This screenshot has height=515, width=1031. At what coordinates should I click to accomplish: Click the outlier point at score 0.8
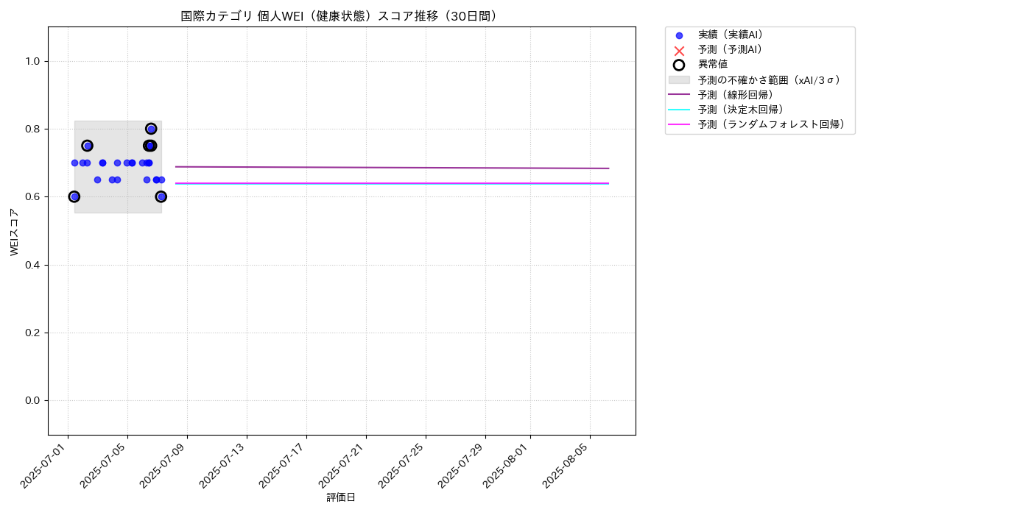151,129
